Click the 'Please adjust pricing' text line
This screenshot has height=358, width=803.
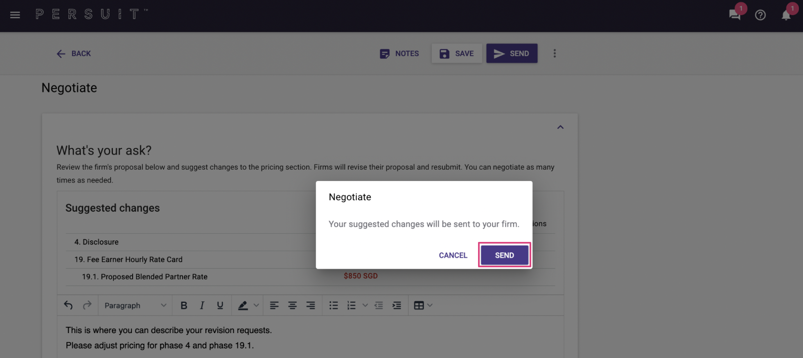pyautogui.click(x=160, y=345)
